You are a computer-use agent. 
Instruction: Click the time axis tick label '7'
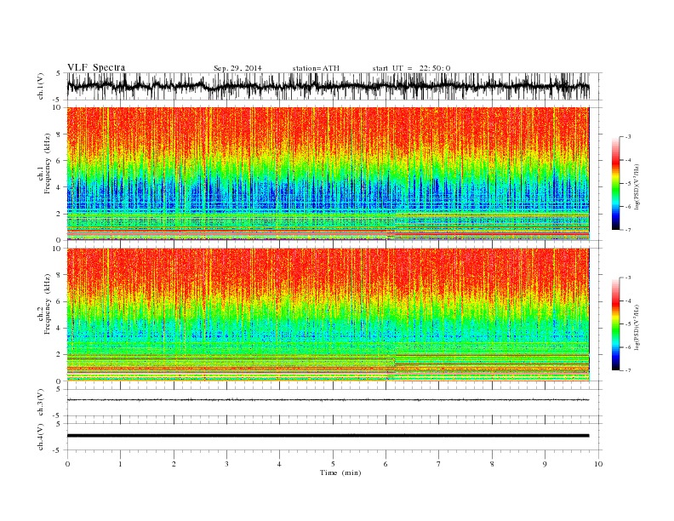(439, 464)
